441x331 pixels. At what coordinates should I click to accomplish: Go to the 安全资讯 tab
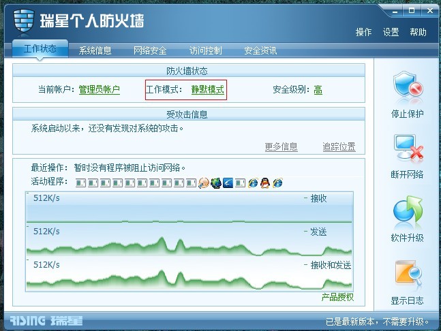pyautogui.click(x=260, y=50)
